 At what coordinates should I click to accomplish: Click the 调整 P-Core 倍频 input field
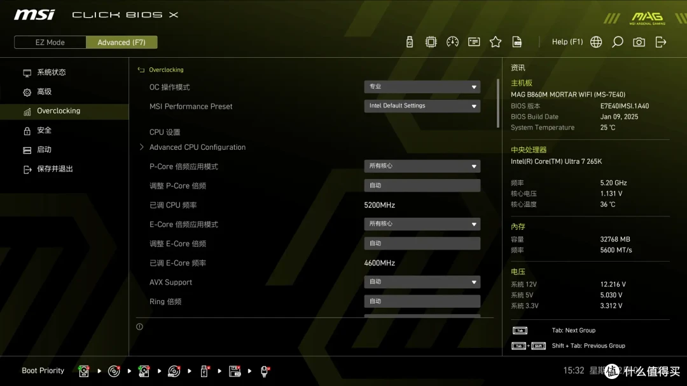(422, 185)
